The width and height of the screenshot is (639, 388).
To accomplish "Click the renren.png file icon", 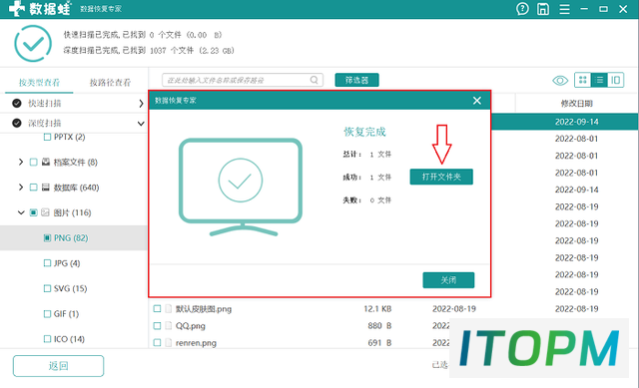I will click(x=169, y=343).
